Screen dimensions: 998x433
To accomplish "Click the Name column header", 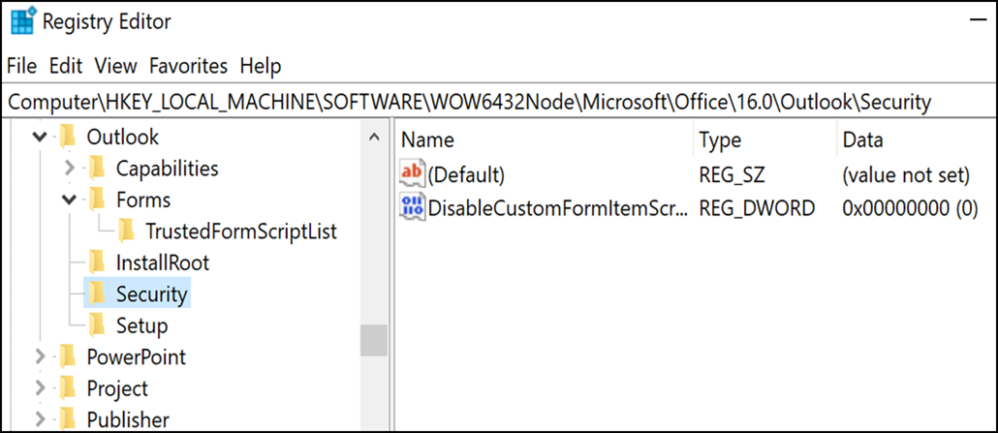I will [427, 140].
